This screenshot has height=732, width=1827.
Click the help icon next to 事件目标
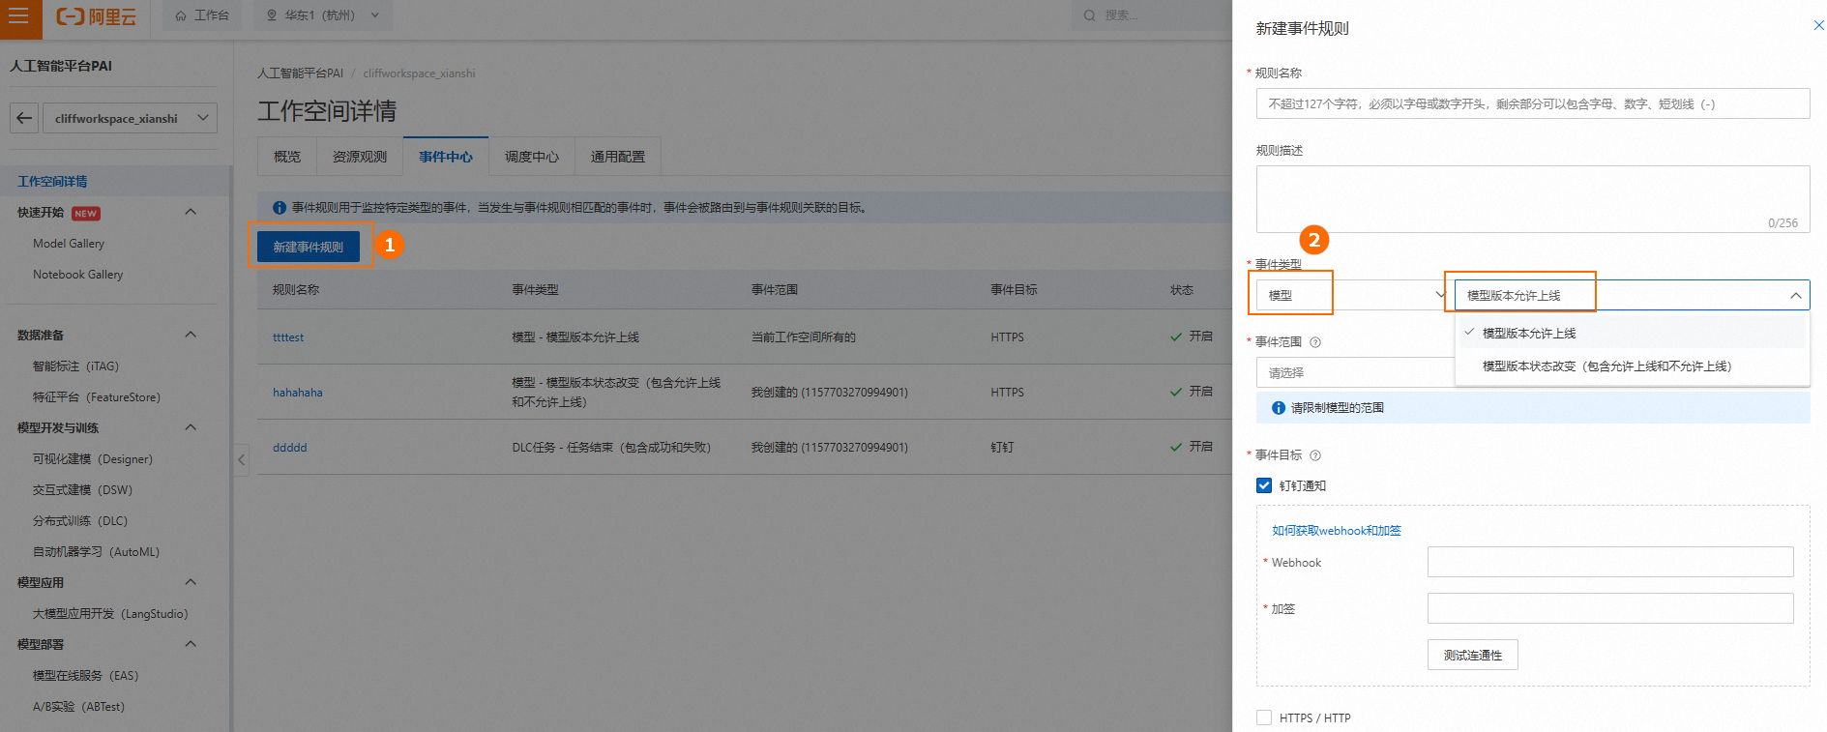[1315, 455]
